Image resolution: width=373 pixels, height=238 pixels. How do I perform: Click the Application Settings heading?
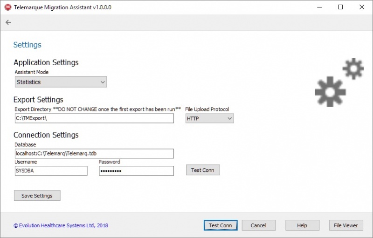pyautogui.click(x=46, y=62)
